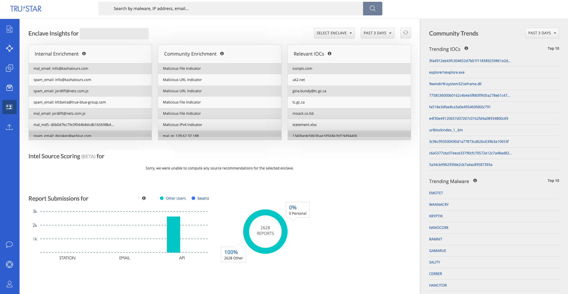Select row mal_email: info@kashatours.com
The width and height of the screenshot is (568, 294).
(90, 69)
